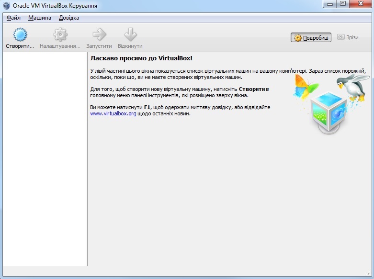Maximize the VirtualBox window
This screenshot has height=279, width=374.
click(343, 4)
